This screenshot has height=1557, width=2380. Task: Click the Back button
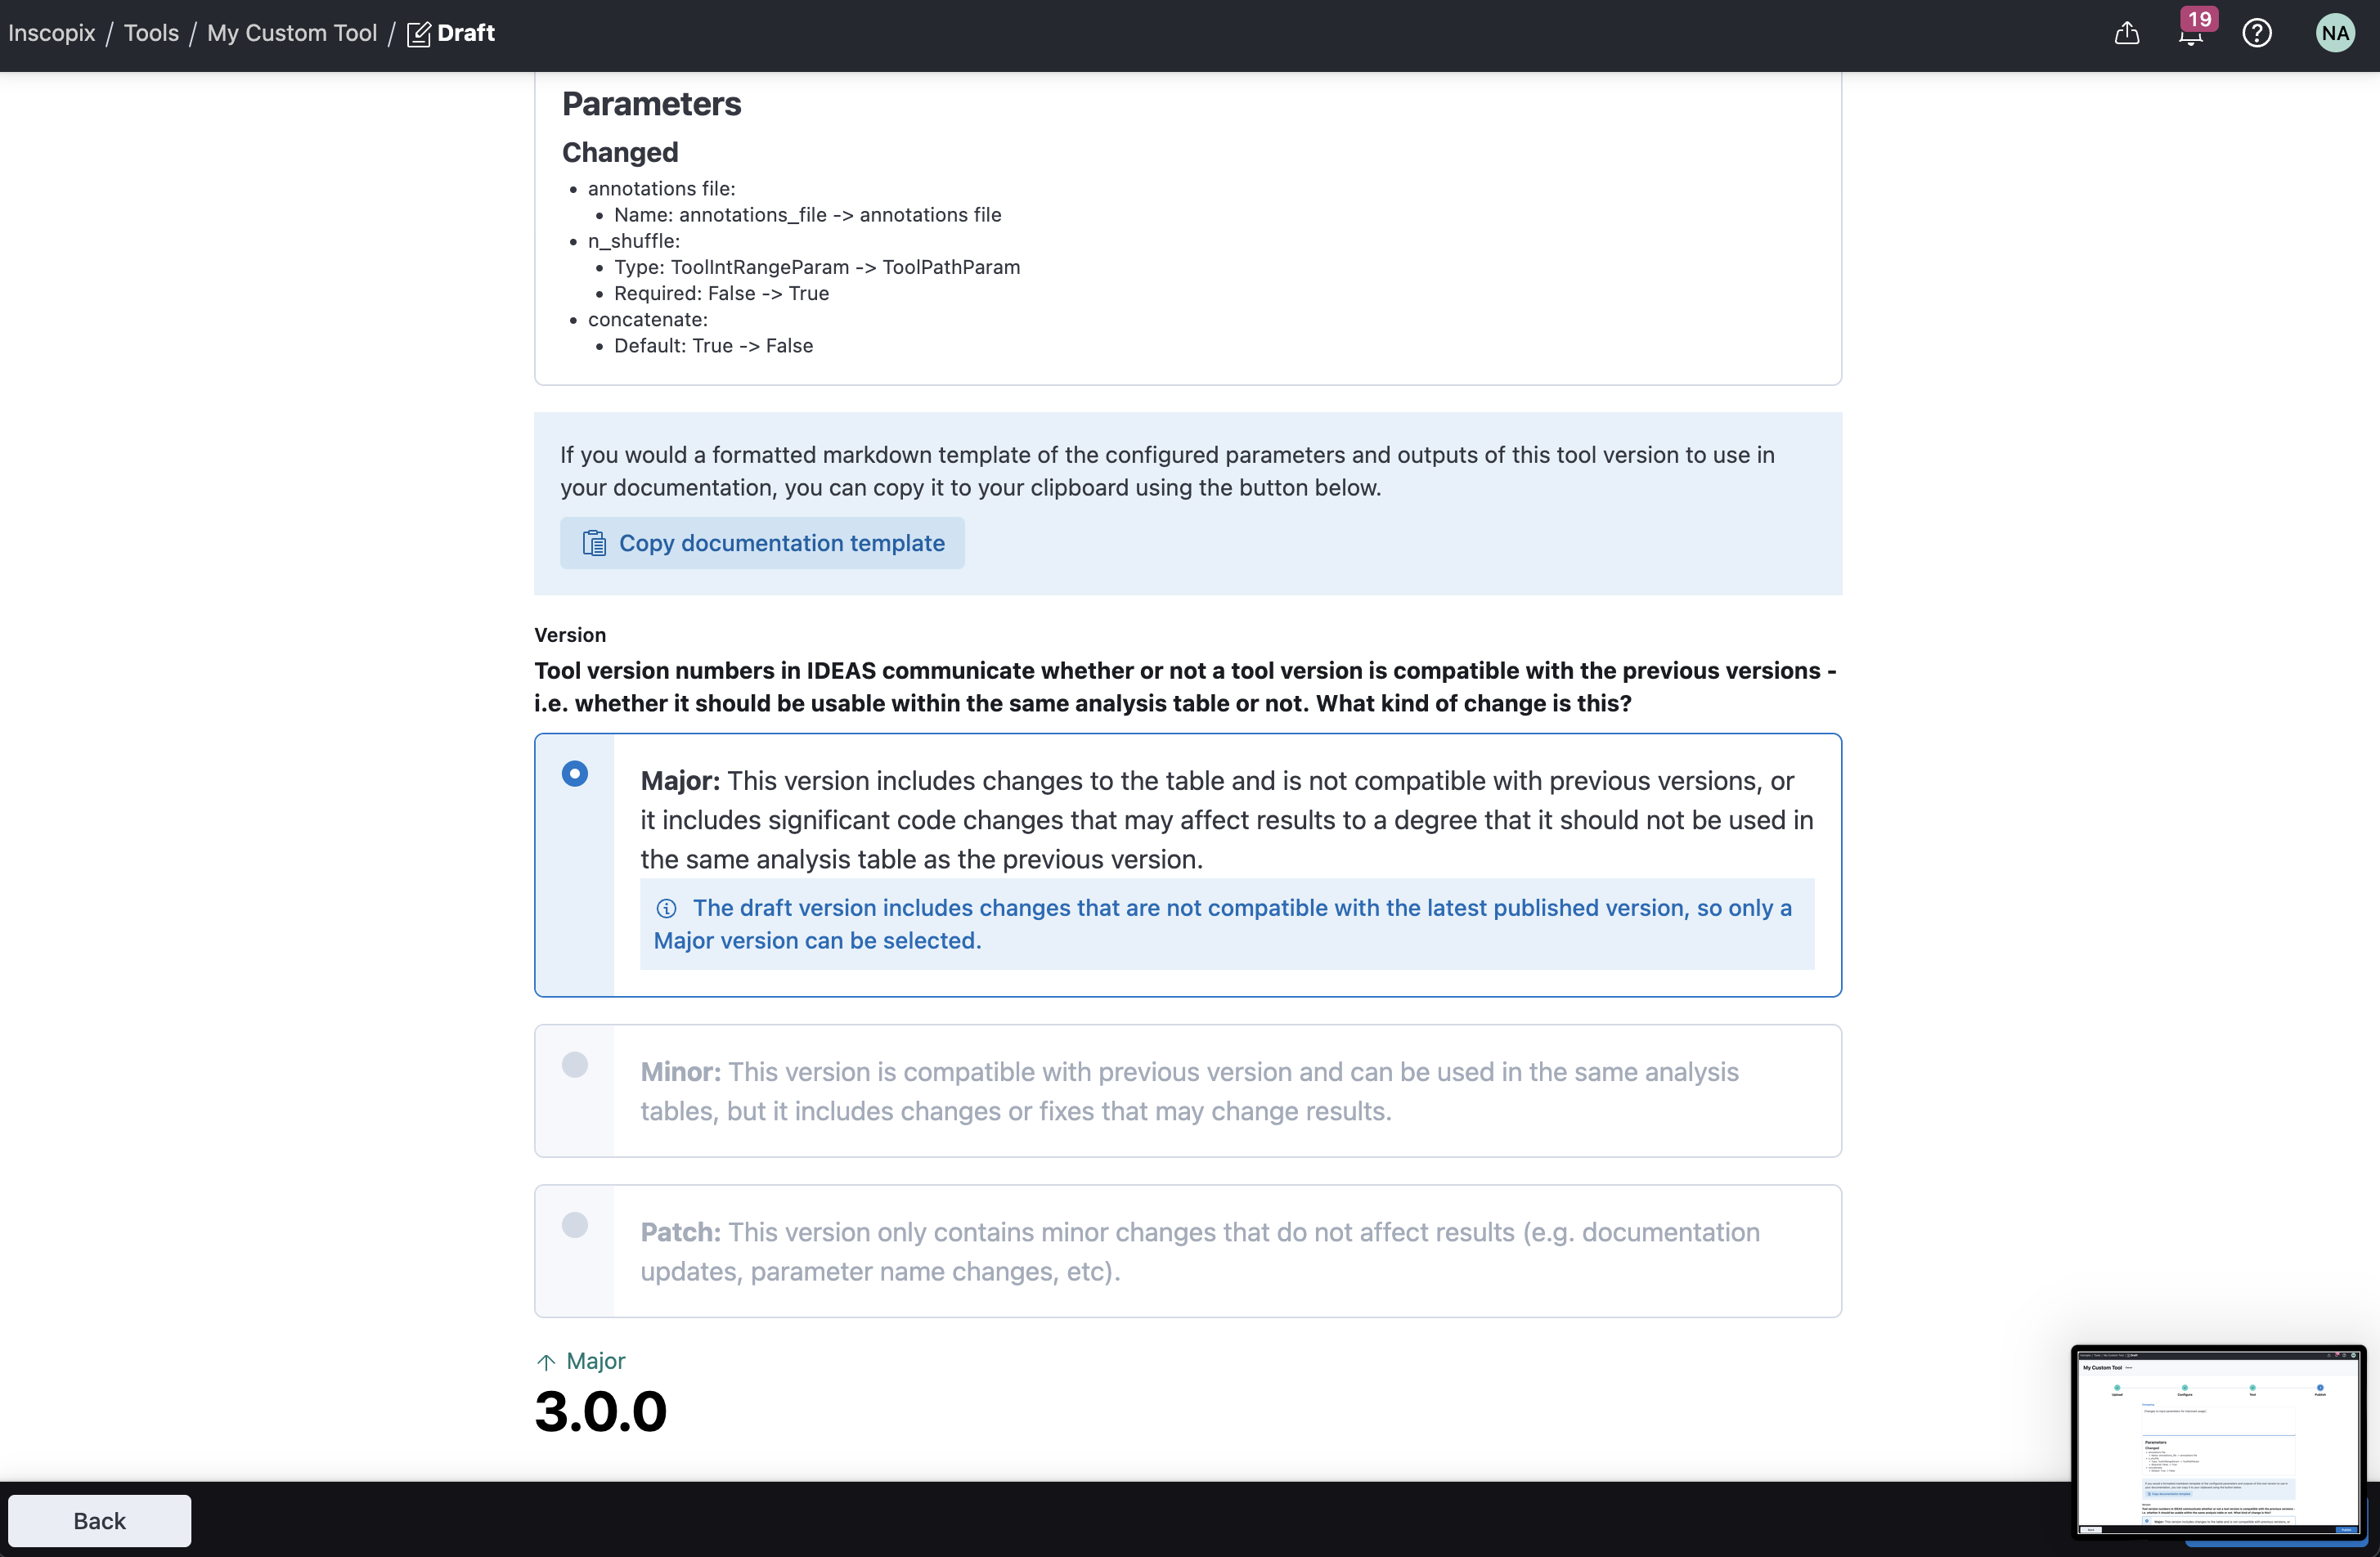(x=99, y=1521)
